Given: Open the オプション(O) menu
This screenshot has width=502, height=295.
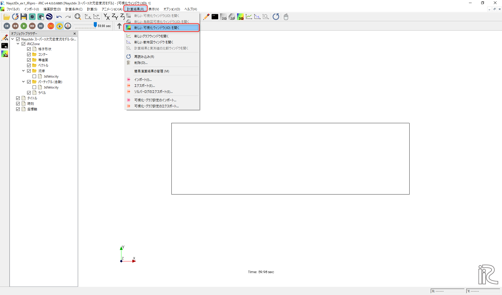Looking at the screenshot, I should coord(172,9).
